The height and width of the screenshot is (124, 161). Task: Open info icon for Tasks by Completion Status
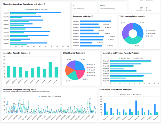point(144,16)
